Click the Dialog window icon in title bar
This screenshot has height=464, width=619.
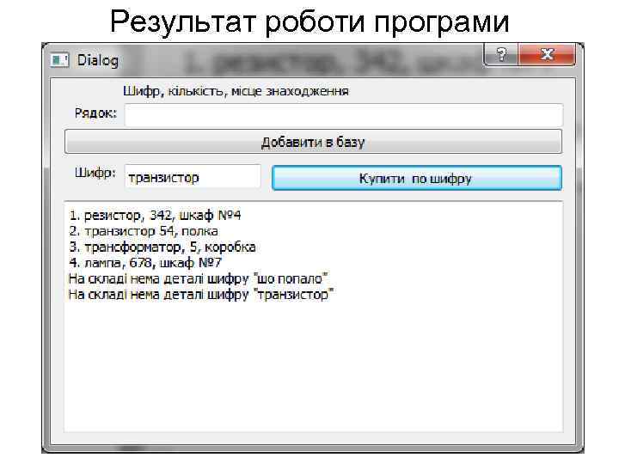59,60
